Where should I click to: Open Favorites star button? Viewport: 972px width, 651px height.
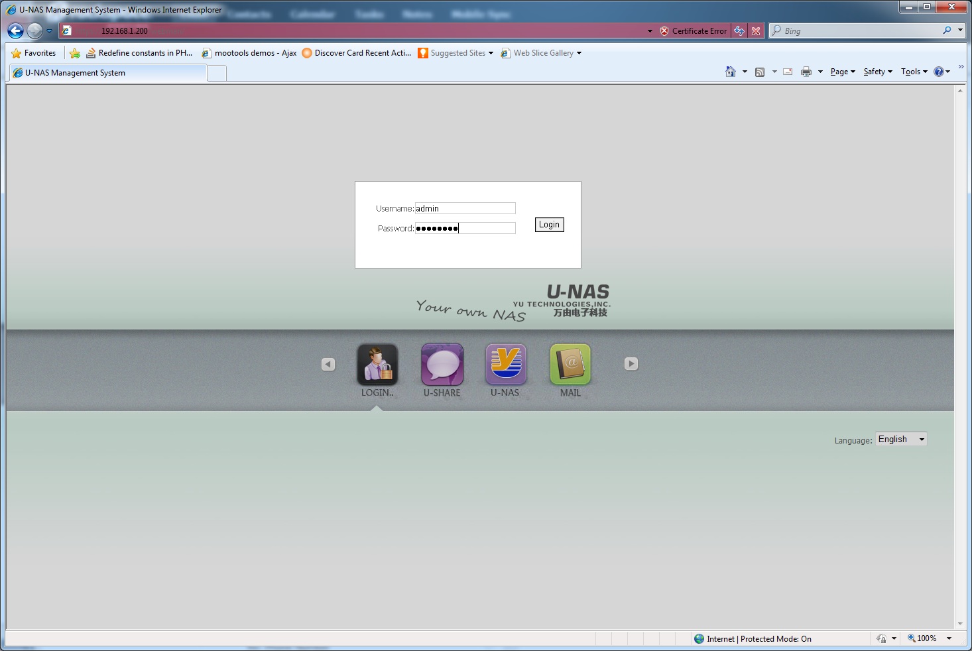[x=34, y=53]
